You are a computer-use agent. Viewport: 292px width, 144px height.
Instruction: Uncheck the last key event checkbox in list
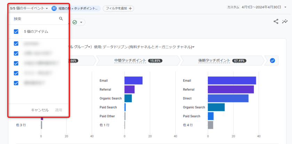(16, 83)
